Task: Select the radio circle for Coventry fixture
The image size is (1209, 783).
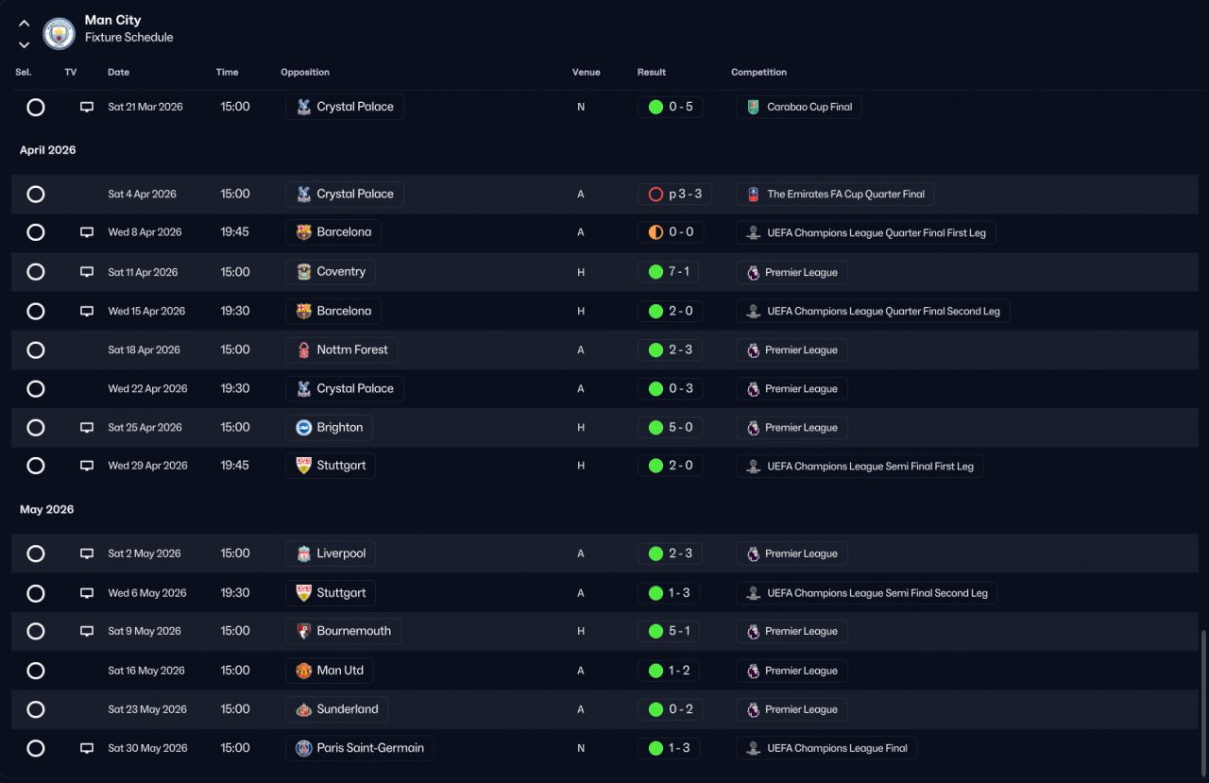Action: click(x=36, y=272)
